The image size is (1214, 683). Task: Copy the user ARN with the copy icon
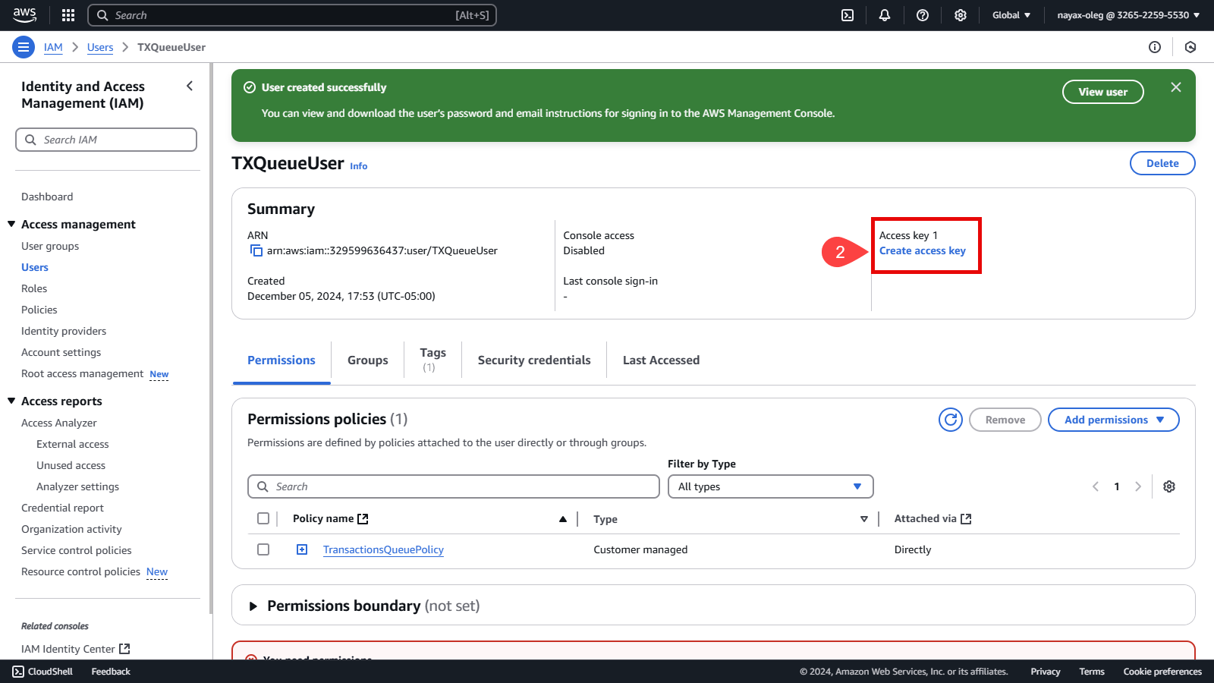256,251
